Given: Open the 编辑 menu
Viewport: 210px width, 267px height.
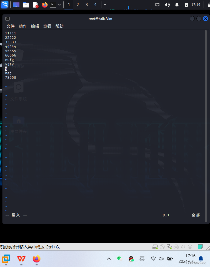Looking at the screenshot, I should (35, 26).
